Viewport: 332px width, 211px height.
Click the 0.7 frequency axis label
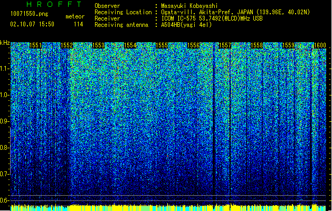[5, 174]
